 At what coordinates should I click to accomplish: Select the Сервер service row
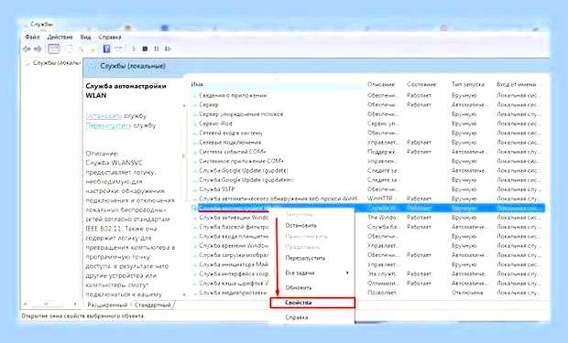(x=366, y=105)
